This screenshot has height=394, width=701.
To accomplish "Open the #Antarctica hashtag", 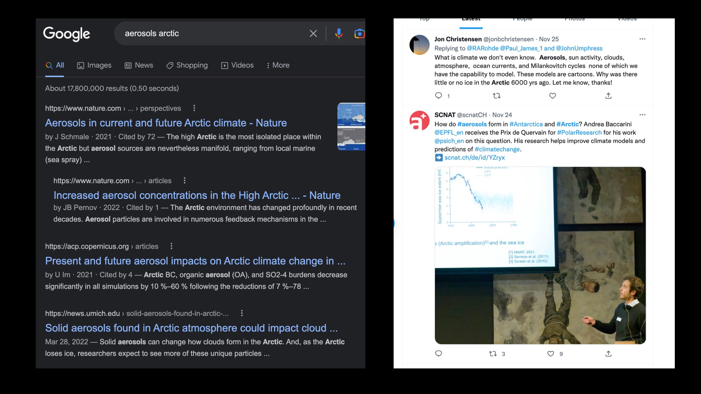I will tap(526, 124).
